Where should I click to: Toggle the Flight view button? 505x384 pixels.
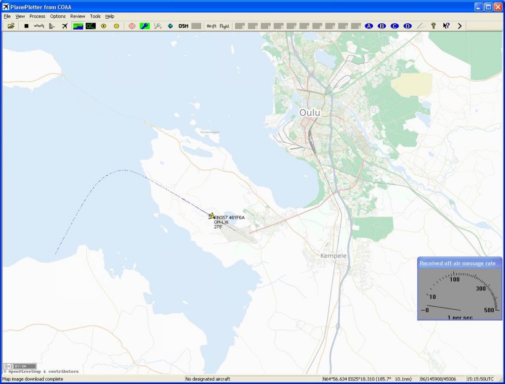coord(224,26)
